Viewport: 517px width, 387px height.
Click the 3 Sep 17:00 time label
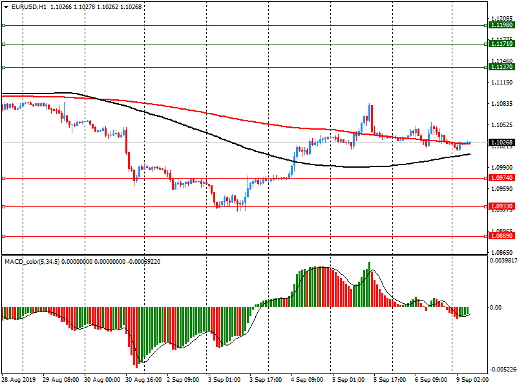click(x=266, y=379)
